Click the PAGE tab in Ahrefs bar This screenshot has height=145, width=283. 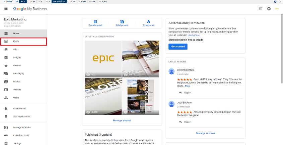click(x=23, y=2)
